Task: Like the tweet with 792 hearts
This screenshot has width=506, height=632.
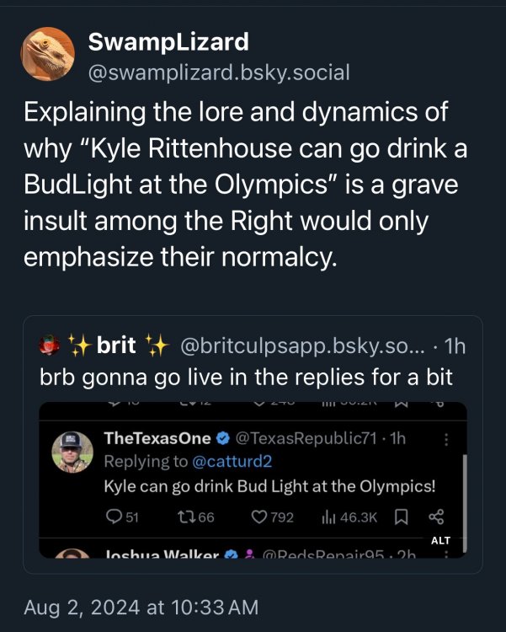Action: (261, 517)
